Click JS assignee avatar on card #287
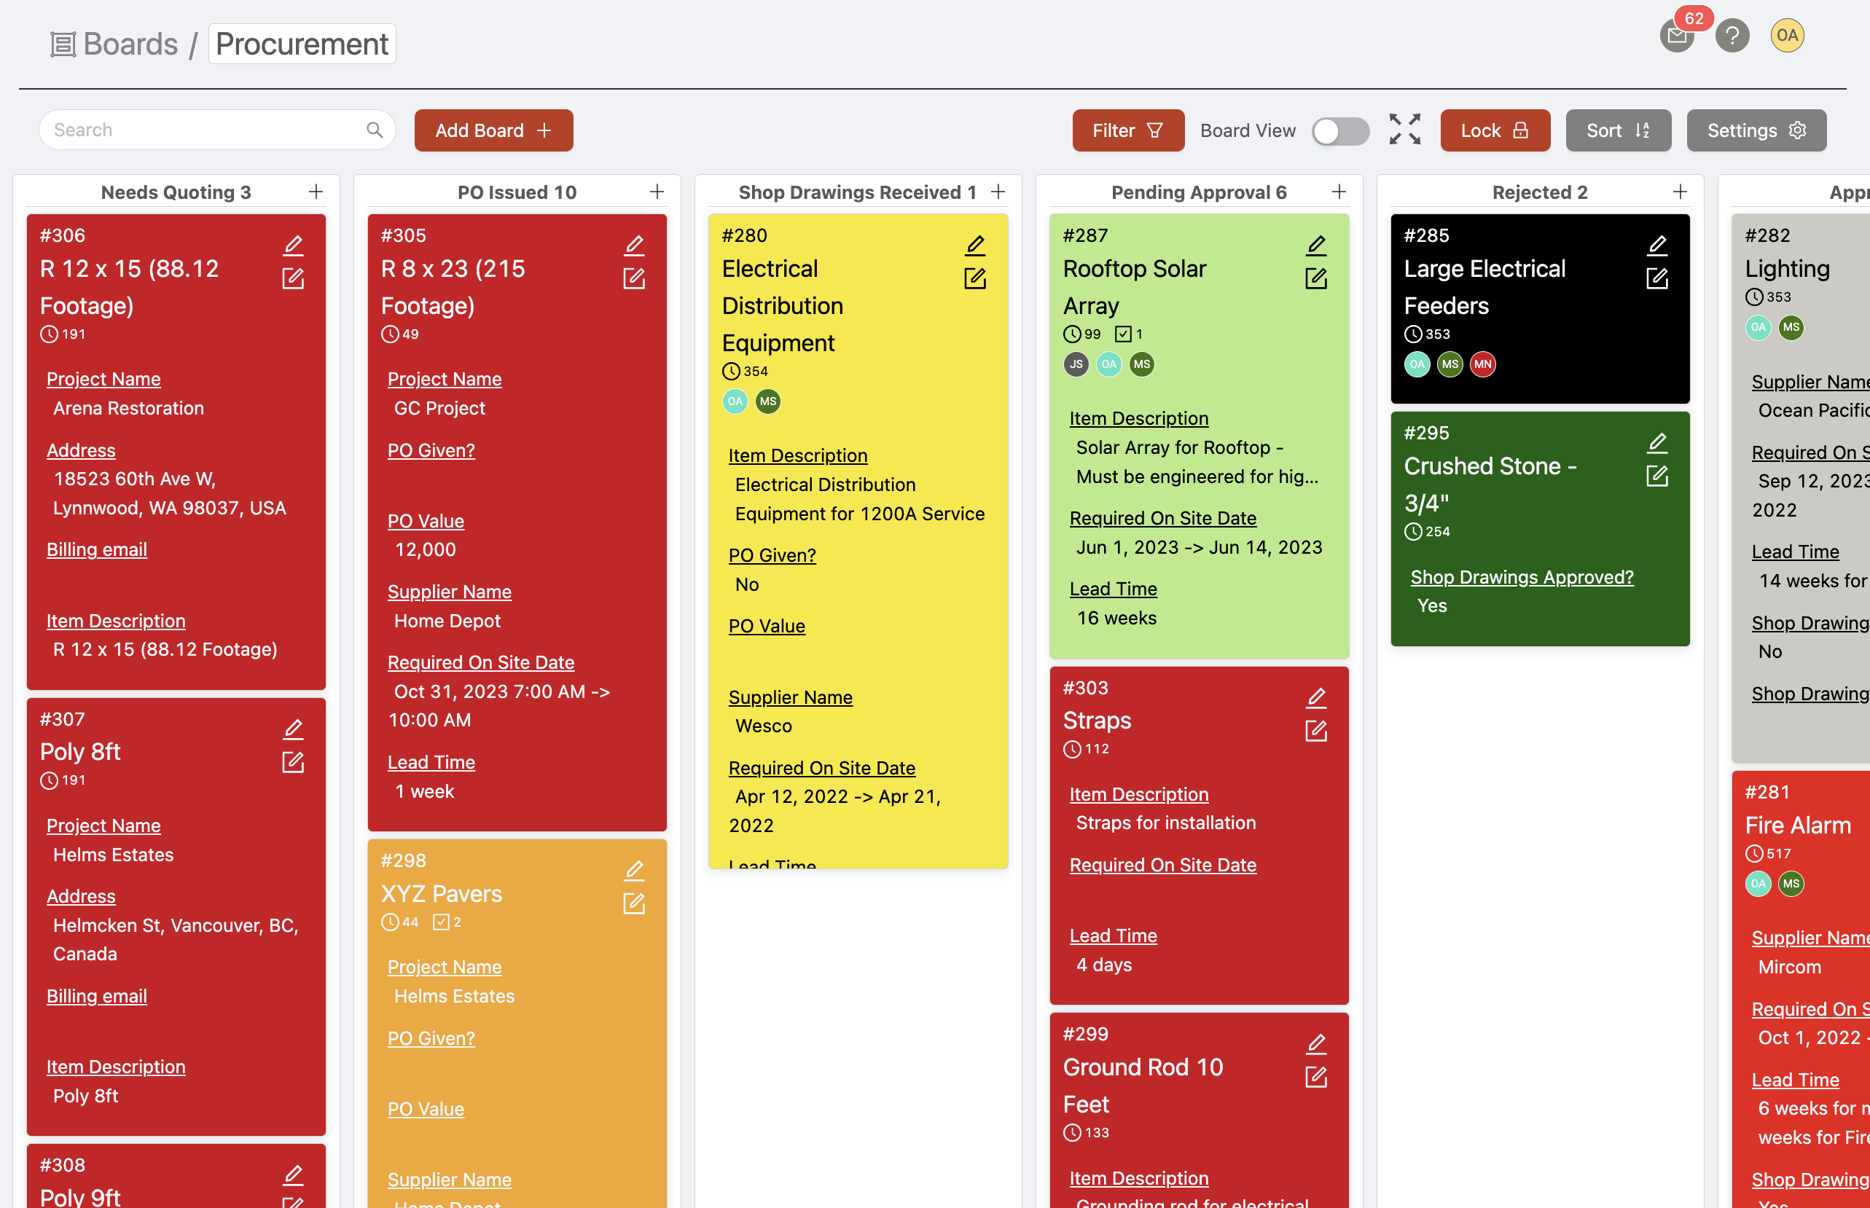1870x1208 pixels. tap(1076, 364)
